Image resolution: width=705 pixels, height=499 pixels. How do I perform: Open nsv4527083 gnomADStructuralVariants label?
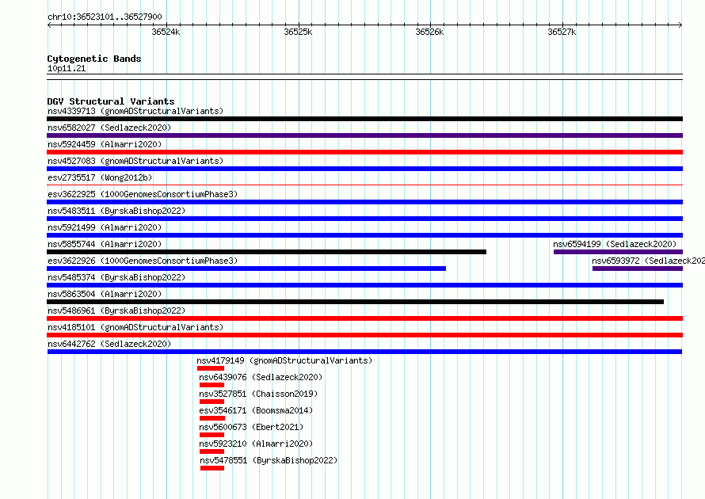click(x=135, y=161)
